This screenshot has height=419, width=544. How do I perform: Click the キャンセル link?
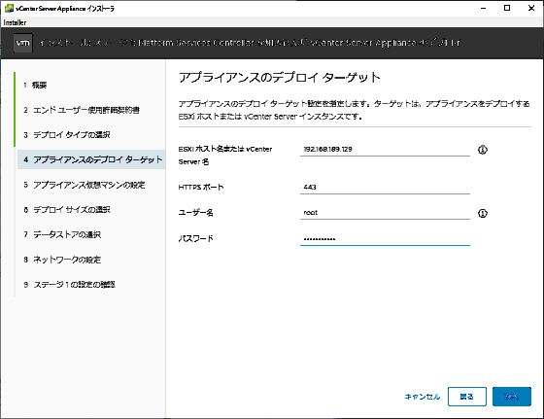pyautogui.click(x=423, y=397)
